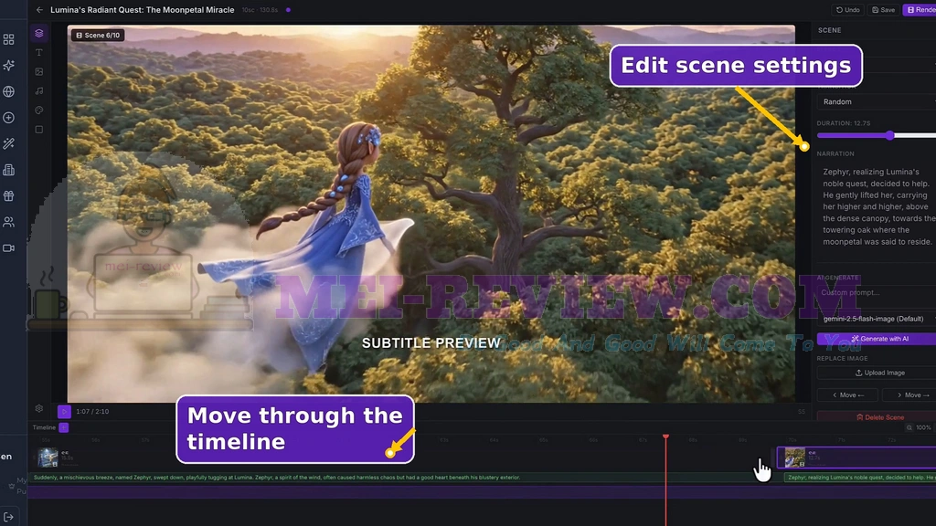Click the gift box icon in sidebar
The height and width of the screenshot is (526, 936).
[8, 196]
